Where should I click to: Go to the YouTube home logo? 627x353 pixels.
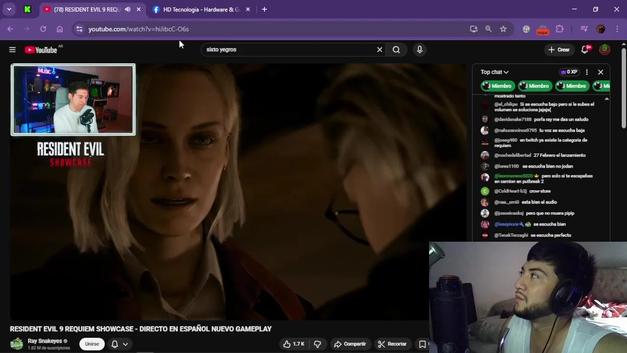41,50
